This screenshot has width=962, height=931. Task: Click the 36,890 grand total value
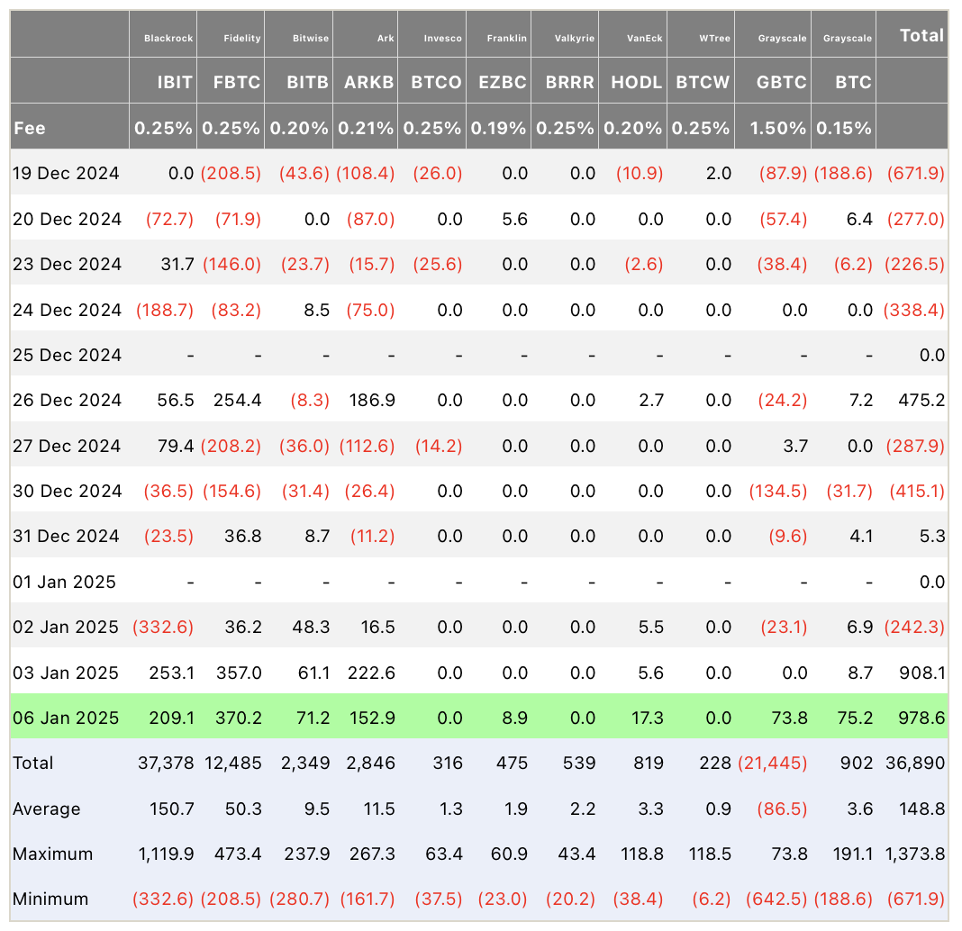pos(915,763)
